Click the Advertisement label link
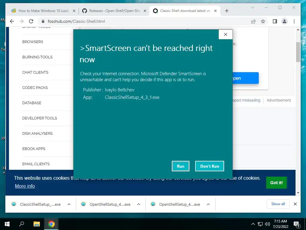Viewport: 306px width, 230px height. [x=279, y=100]
